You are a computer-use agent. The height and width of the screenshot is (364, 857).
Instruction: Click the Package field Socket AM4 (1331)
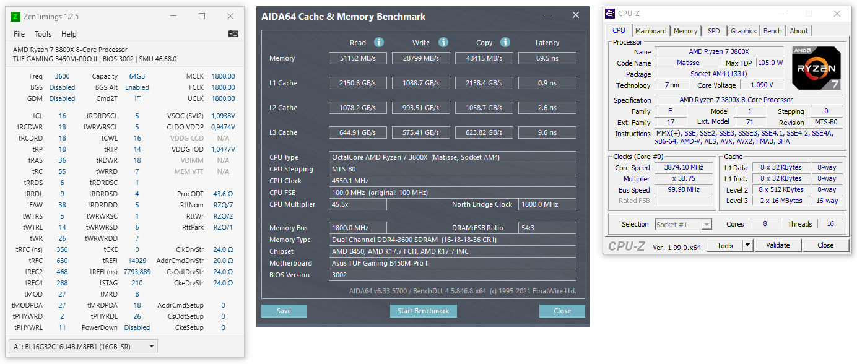coord(719,74)
